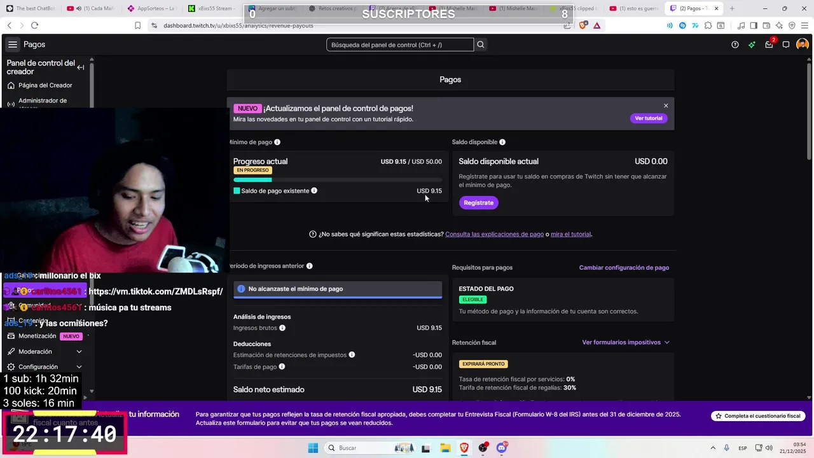814x458 pixels.
Task: Open the 'mira el tutorial' link
Action: point(570,234)
